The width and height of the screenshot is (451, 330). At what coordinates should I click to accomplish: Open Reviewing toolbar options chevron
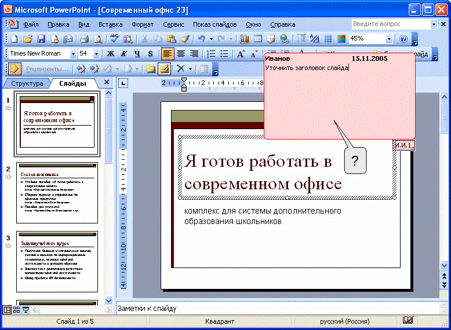pos(215,69)
